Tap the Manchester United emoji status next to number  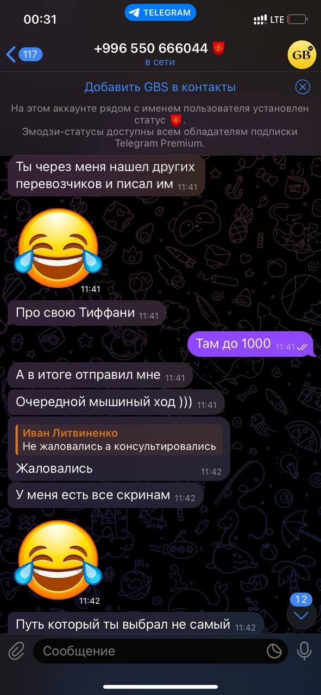(x=219, y=48)
